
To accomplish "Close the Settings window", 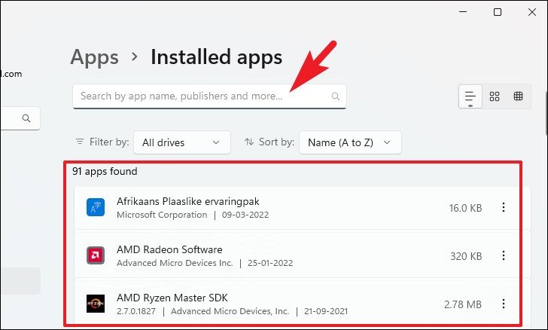I will [x=532, y=12].
